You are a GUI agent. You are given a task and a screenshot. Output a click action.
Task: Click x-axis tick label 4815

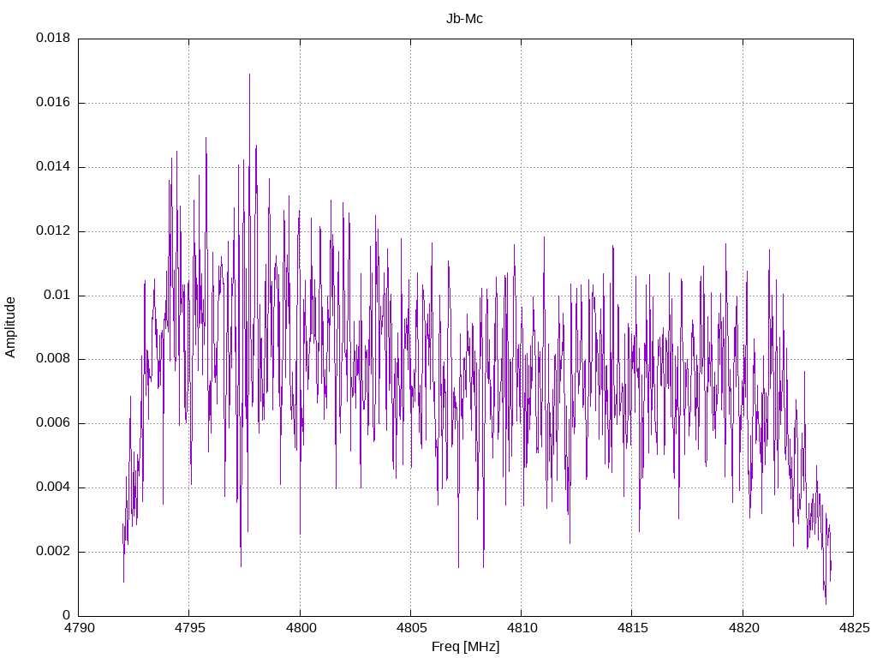633,628
